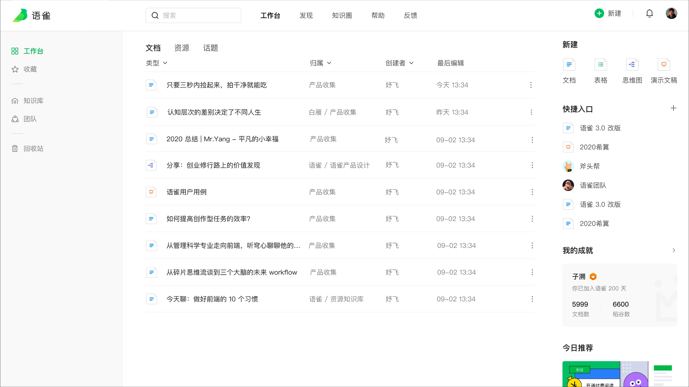Open 发现 in the top navigation

(x=306, y=16)
